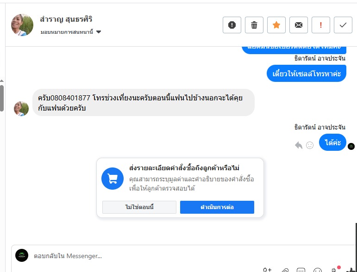Click the reply in Messenger text field
Screen dimensions: 357x272
pyautogui.click(x=139, y=256)
